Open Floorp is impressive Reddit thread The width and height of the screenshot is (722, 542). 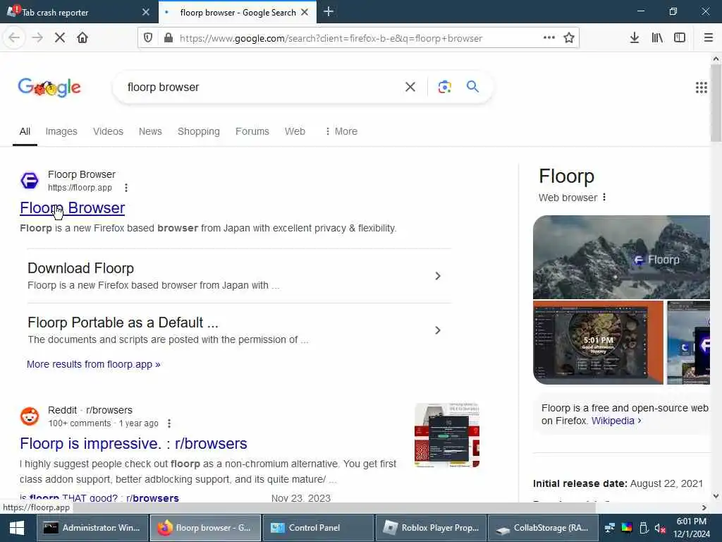[x=133, y=443]
